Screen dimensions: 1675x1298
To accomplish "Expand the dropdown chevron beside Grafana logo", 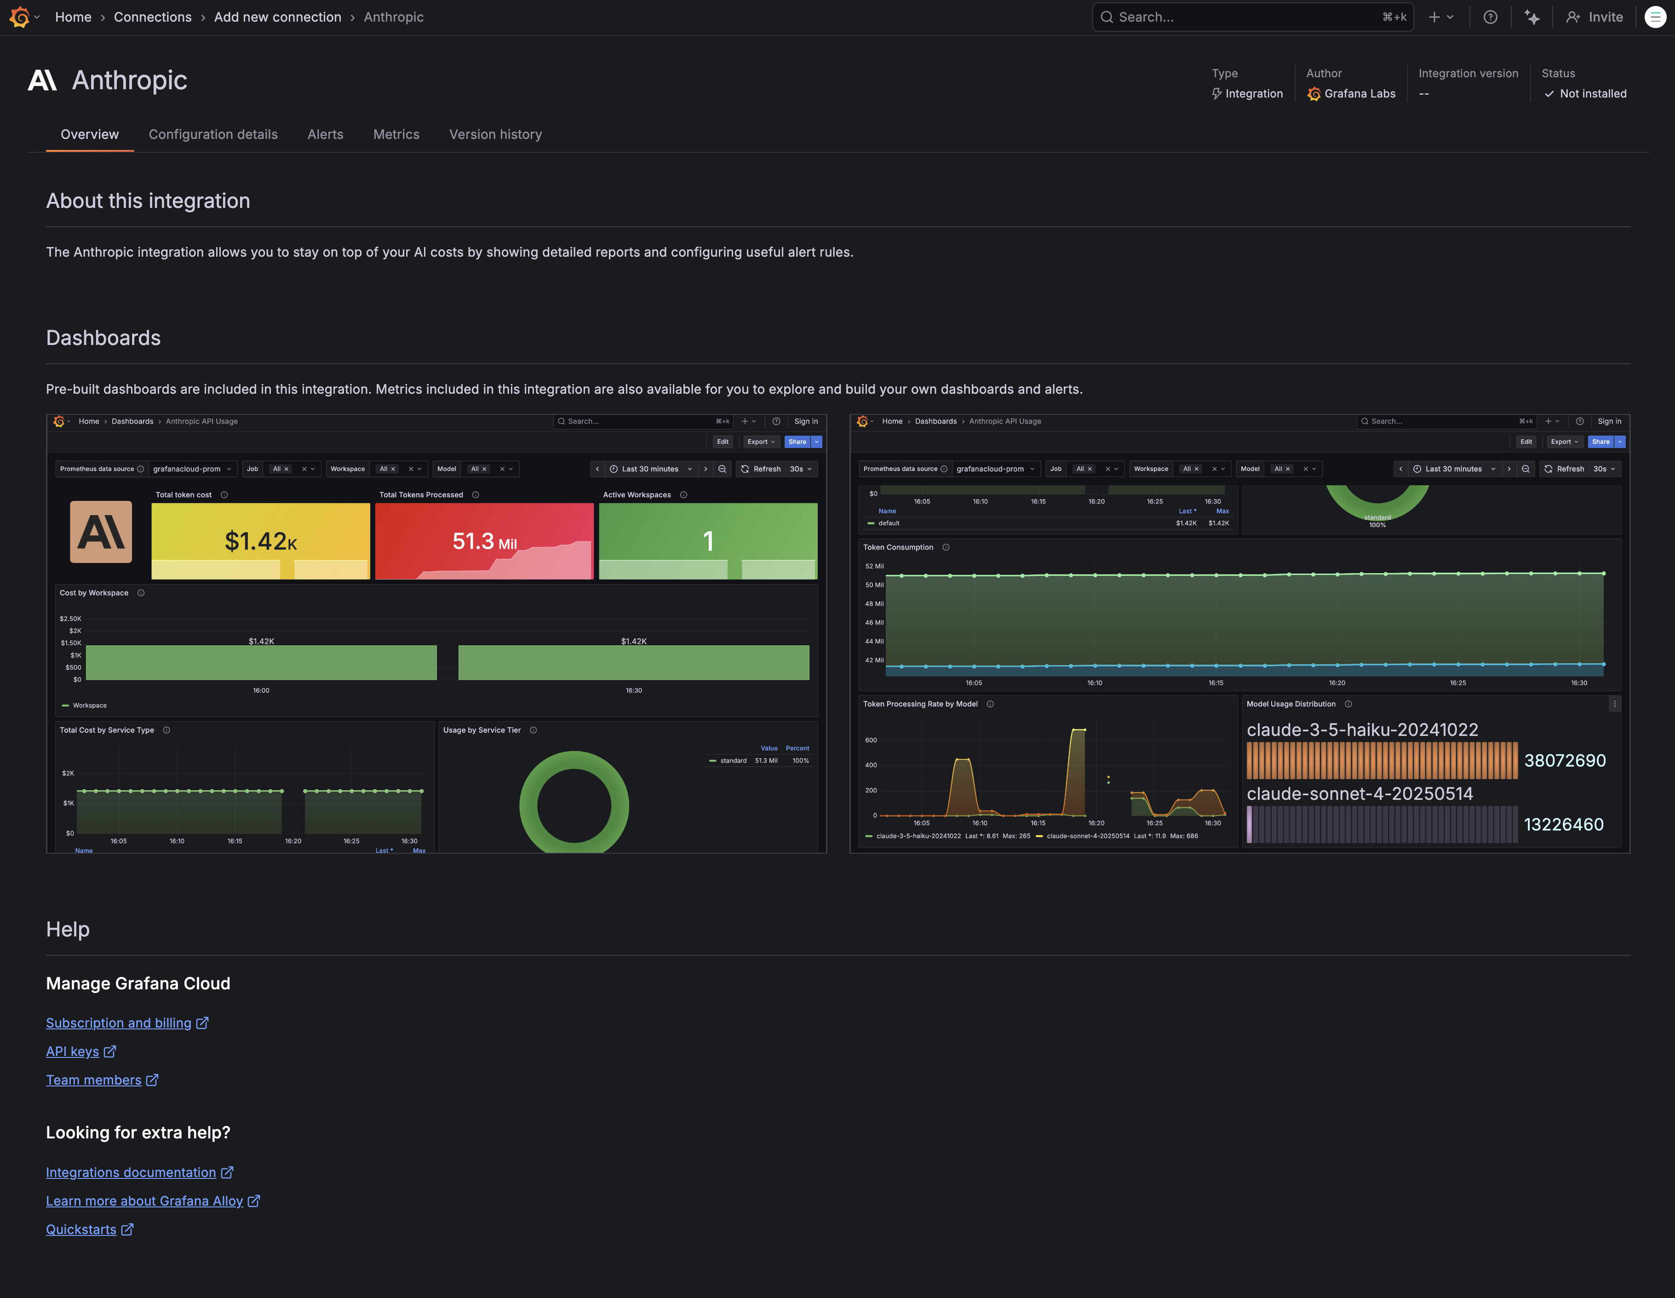I will pos(38,17).
